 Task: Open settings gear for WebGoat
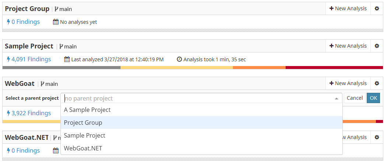coord(377,83)
